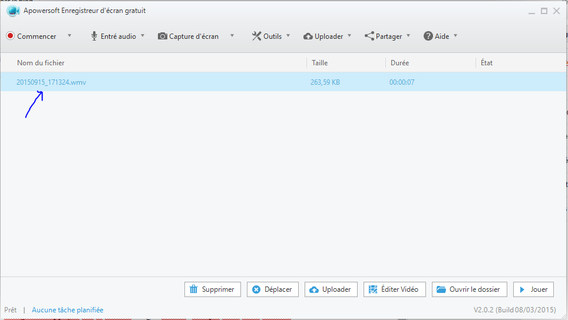Image resolution: width=568 pixels, height=320 pixels.
Task: Click the Déplacer button
Action: coord(273,289)
